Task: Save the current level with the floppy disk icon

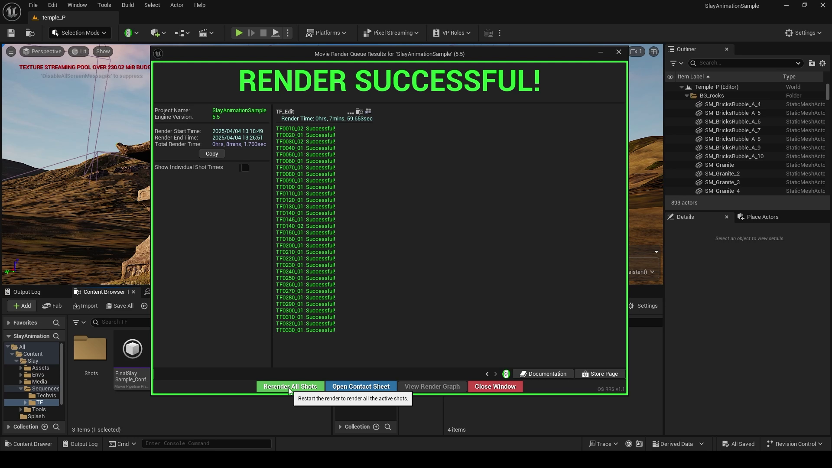Action: pos(11,33)
